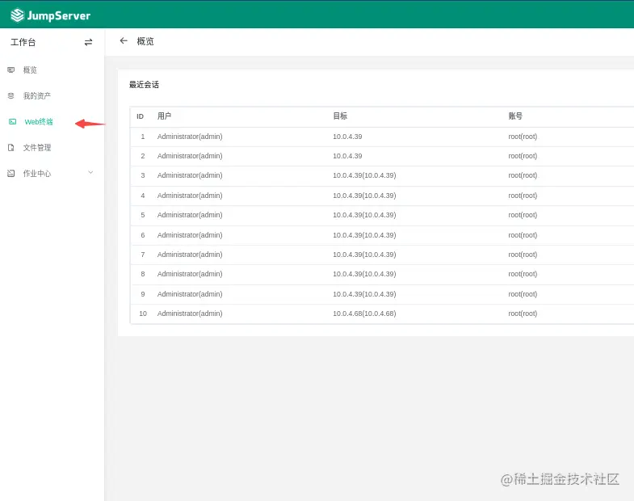Click root(root) in row 5

click(x=523, y=215)
